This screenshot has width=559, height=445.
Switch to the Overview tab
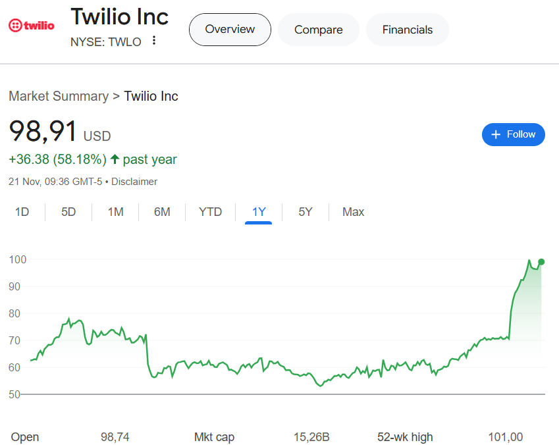pyautogui.click(x=230, y=30)
